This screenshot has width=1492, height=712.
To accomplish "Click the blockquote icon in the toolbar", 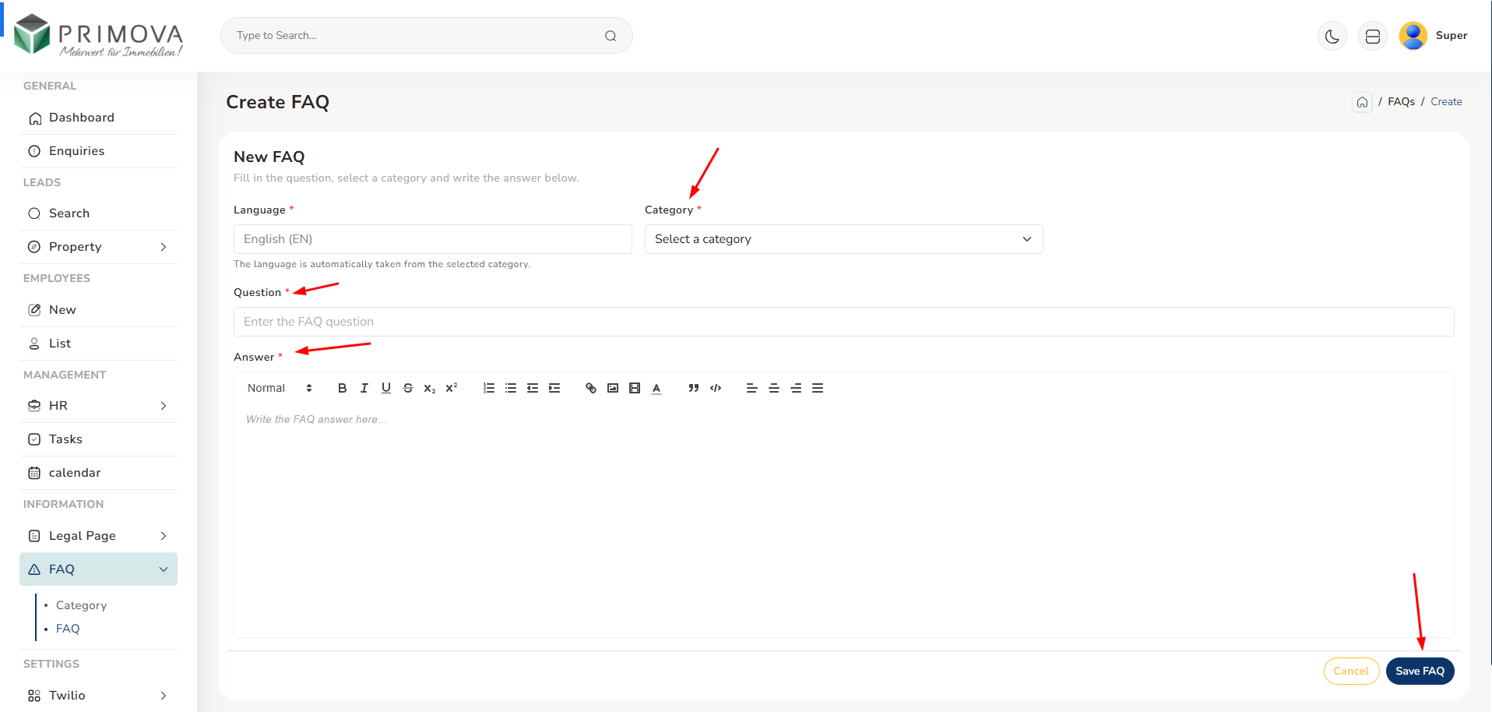I will (693, 388).
